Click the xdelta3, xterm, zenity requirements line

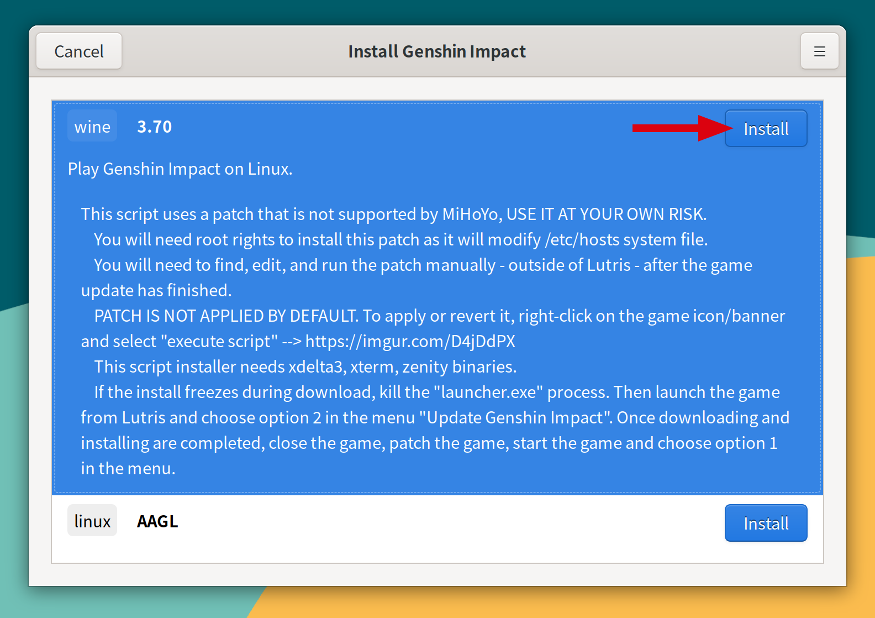tap(305, 366)
